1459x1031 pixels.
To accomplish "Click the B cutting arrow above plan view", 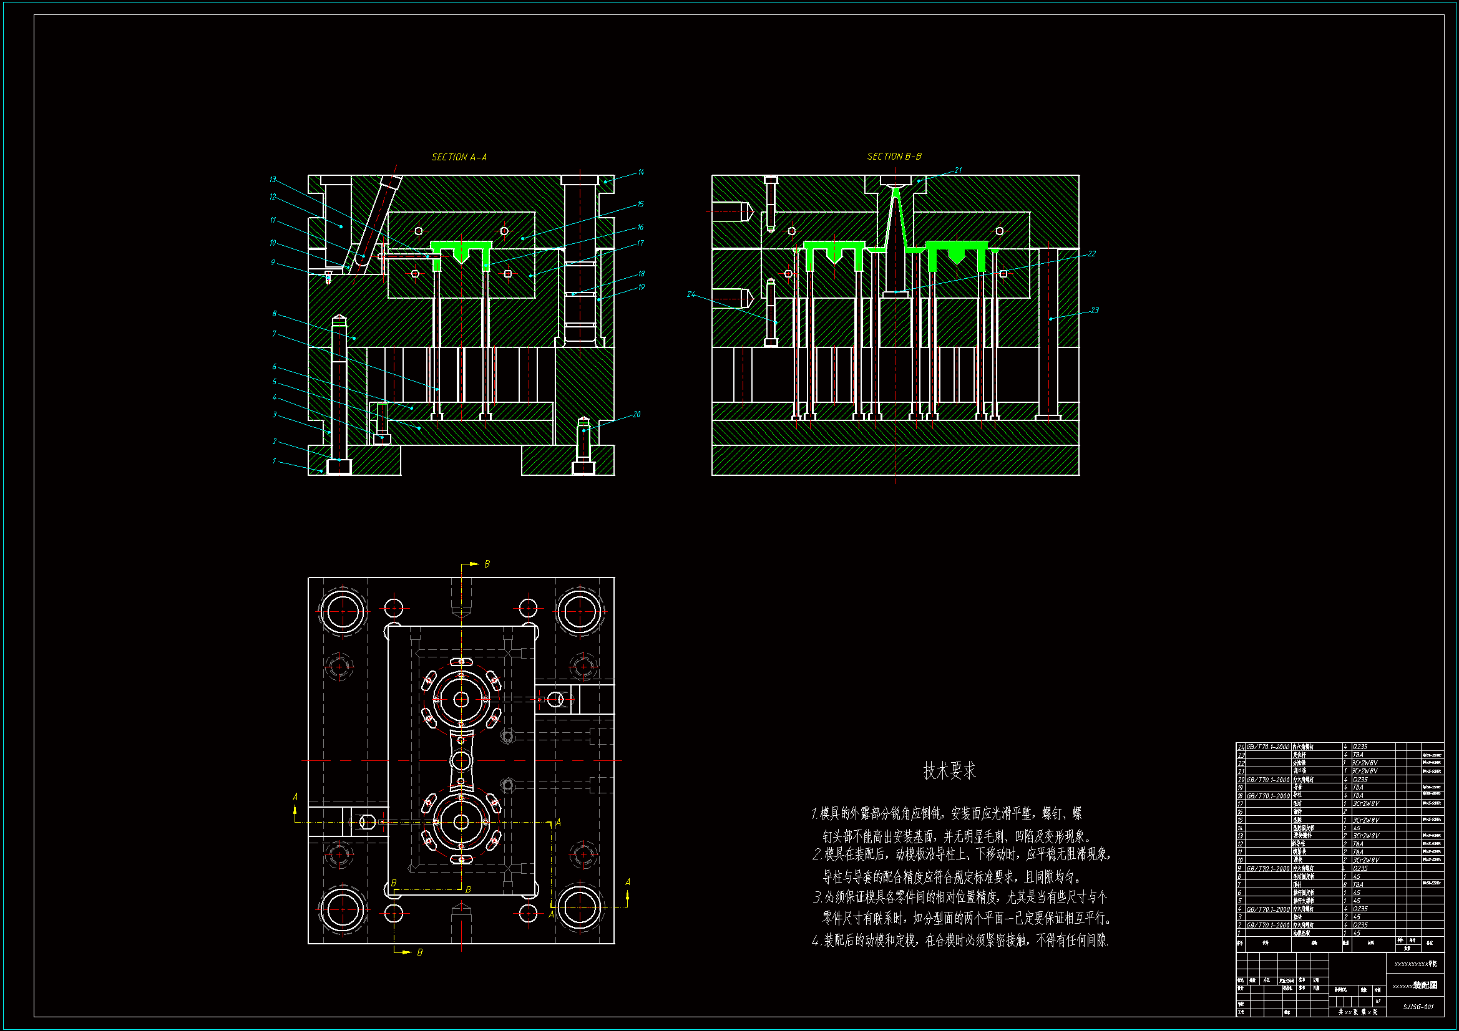I will coord(475,564).
